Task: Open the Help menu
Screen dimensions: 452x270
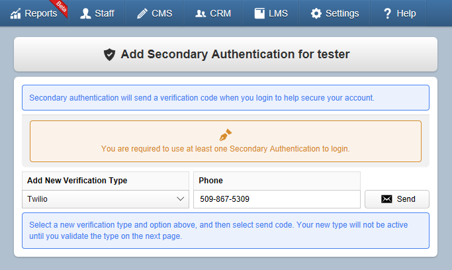Action: tap(398, 13)
